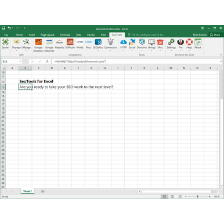This screenshot has height=224, width=224.
Task: Click the Select All corner button
Action: coord(3,68)
